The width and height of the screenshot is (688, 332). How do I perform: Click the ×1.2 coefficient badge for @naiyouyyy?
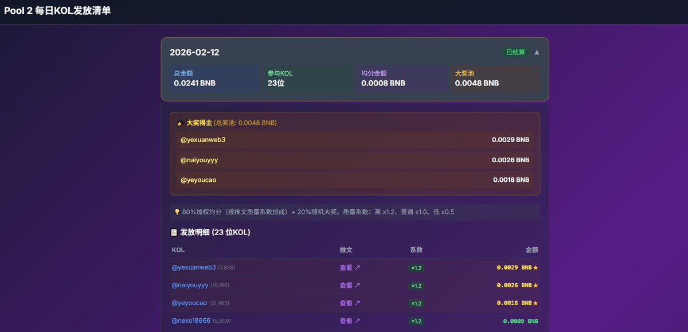tap(416, 286)
